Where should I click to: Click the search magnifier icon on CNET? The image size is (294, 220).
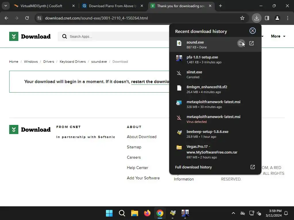point(65,36)
